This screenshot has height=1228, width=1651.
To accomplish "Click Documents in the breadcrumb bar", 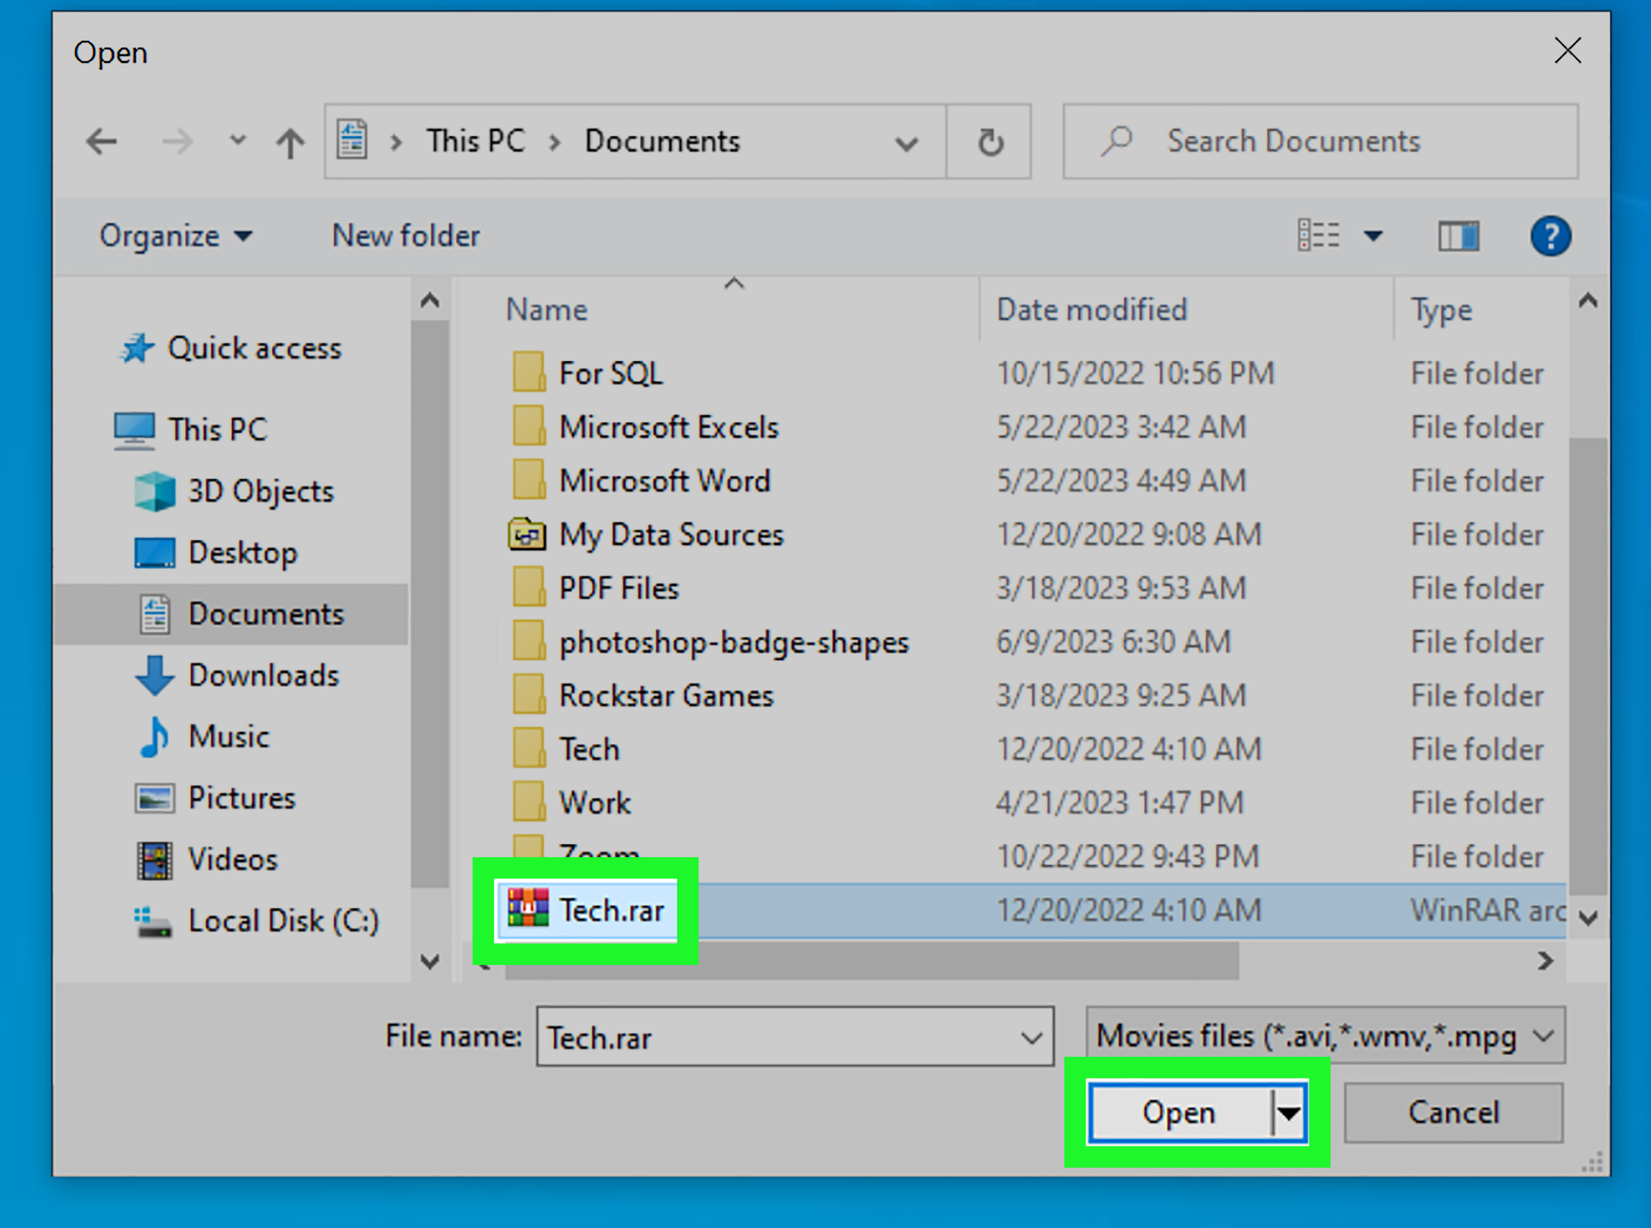I will click(x=662, y=141).
